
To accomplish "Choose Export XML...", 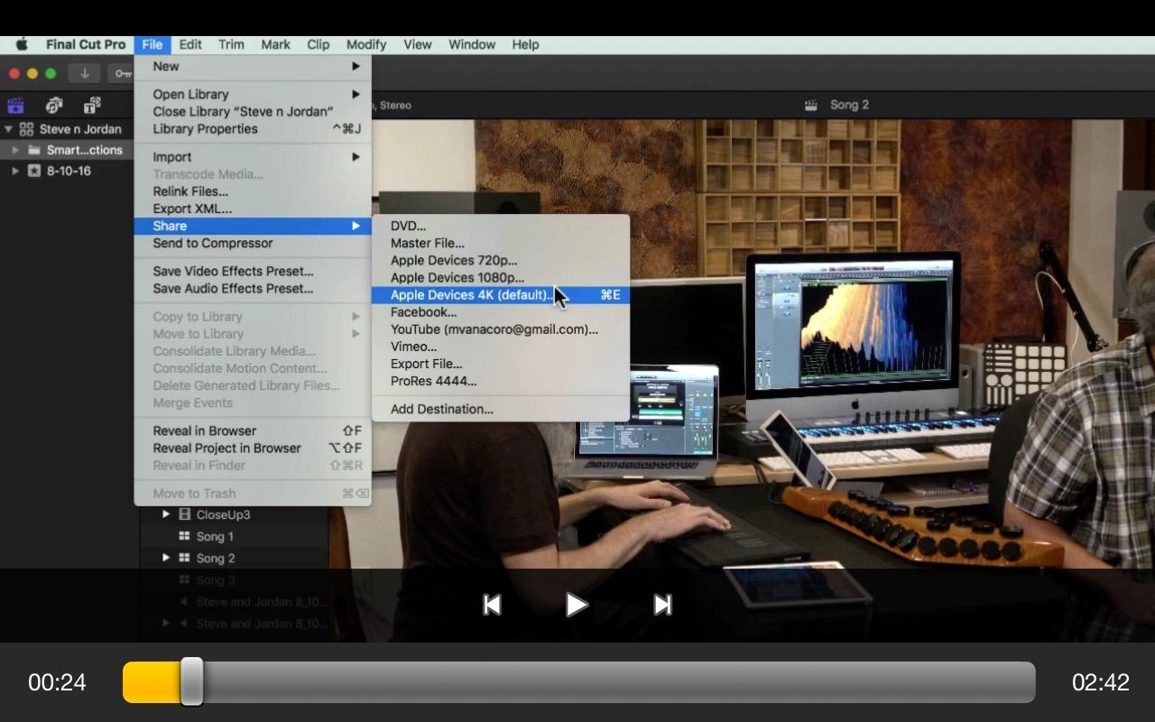I will pos(253,208).
